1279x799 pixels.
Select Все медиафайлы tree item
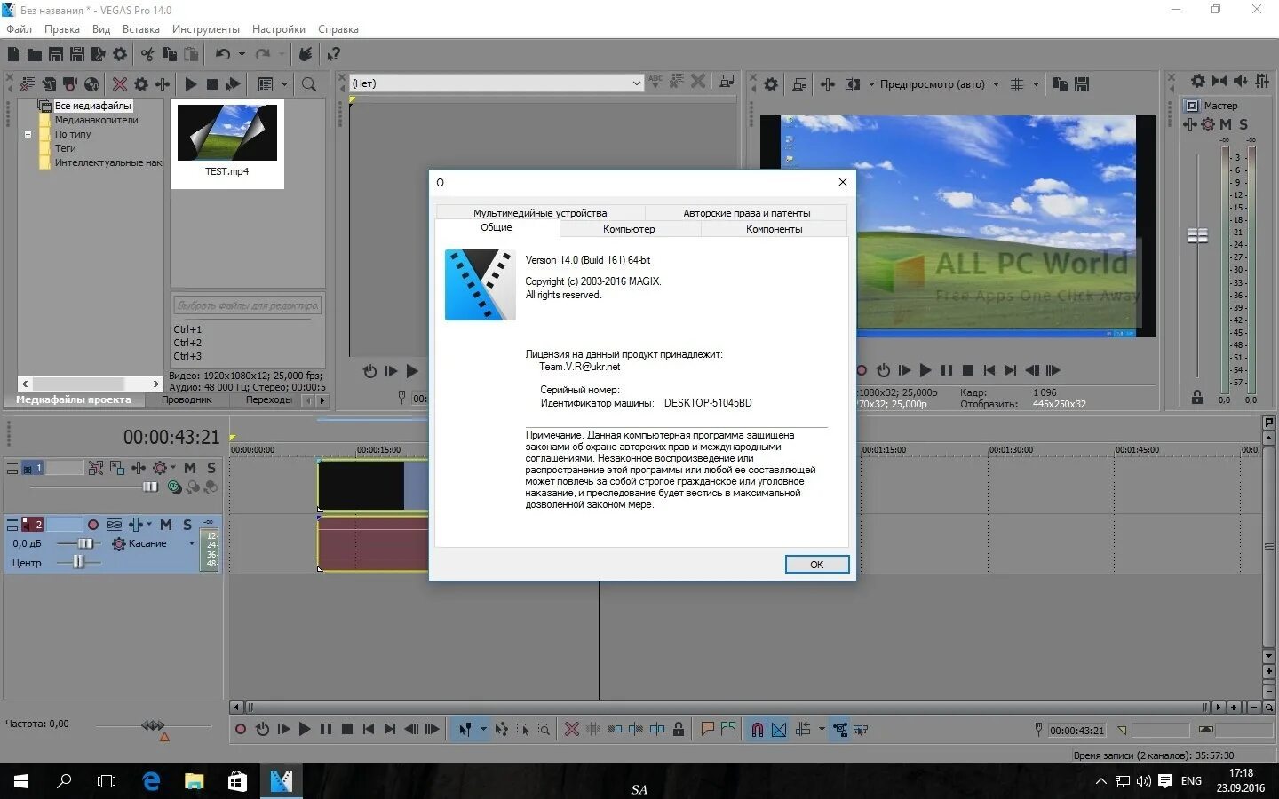coord(92,106)
